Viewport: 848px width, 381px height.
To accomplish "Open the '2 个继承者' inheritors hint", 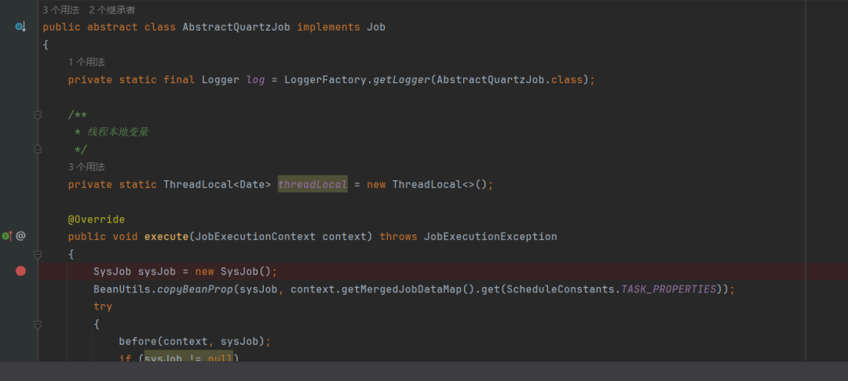I will point(112,9).
